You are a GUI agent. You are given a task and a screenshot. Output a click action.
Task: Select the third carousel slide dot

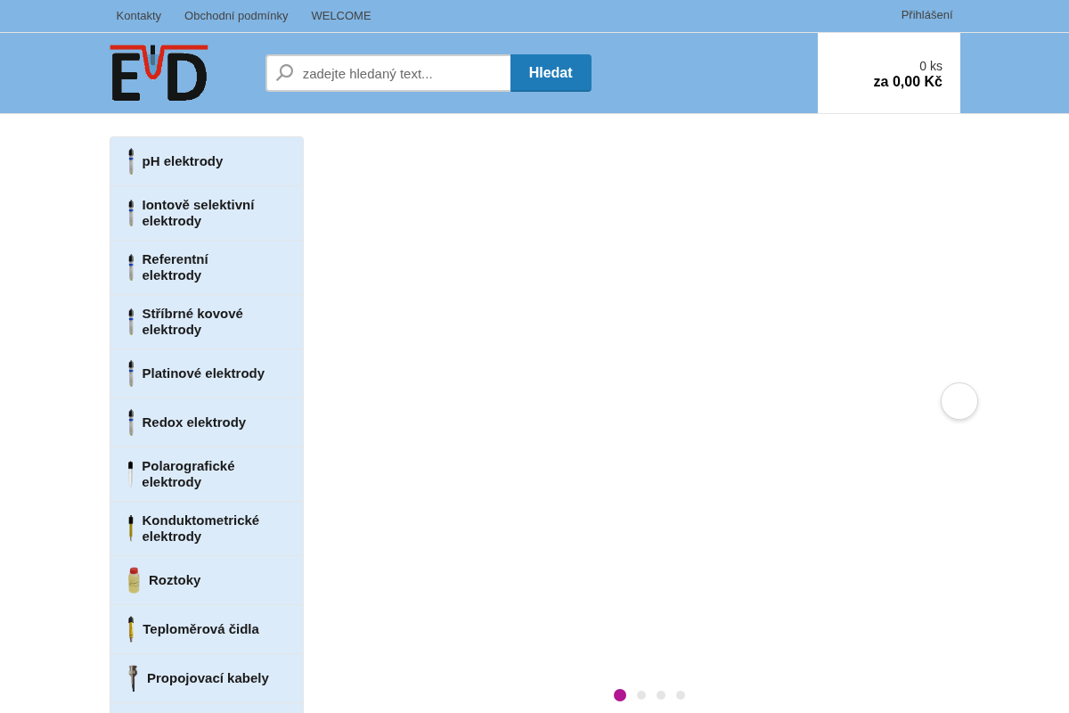click(x=661, y=695)
